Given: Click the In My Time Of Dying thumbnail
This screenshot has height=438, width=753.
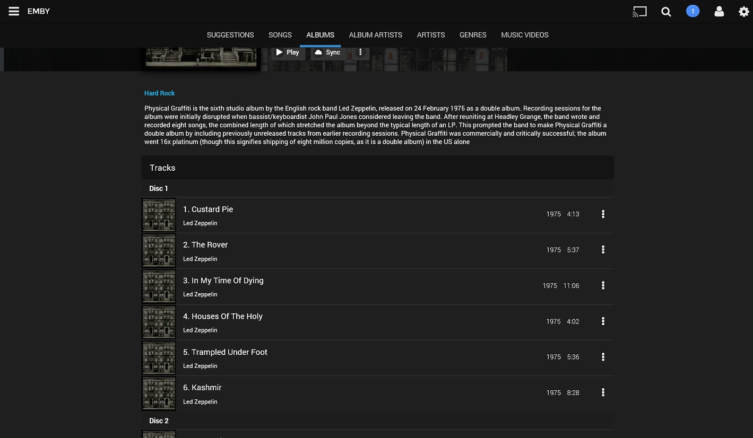Looking at the screenshot, I should click(x=159, y=286).
